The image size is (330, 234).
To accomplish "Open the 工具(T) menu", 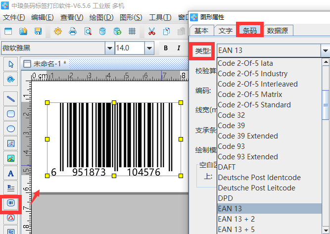I will pyautogui.click(x=160, y=17).
